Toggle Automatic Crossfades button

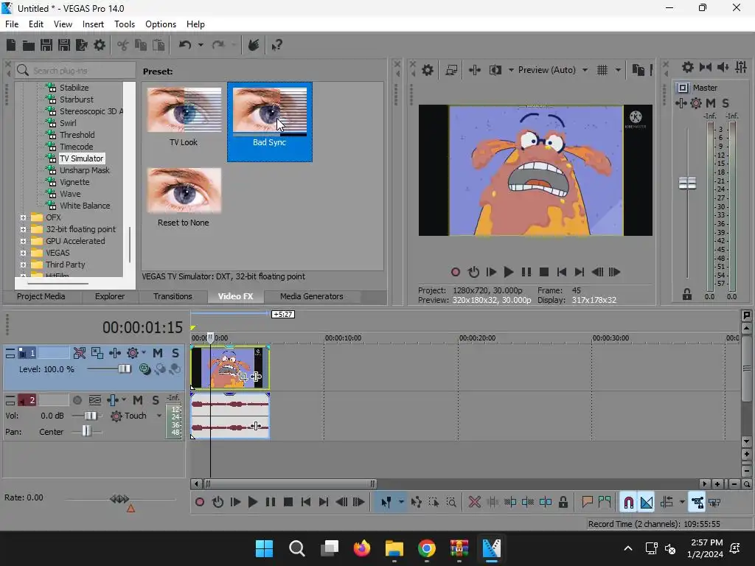coord(647,503)
